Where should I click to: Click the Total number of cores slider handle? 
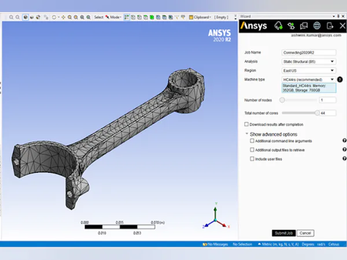[x=317, y=113]
